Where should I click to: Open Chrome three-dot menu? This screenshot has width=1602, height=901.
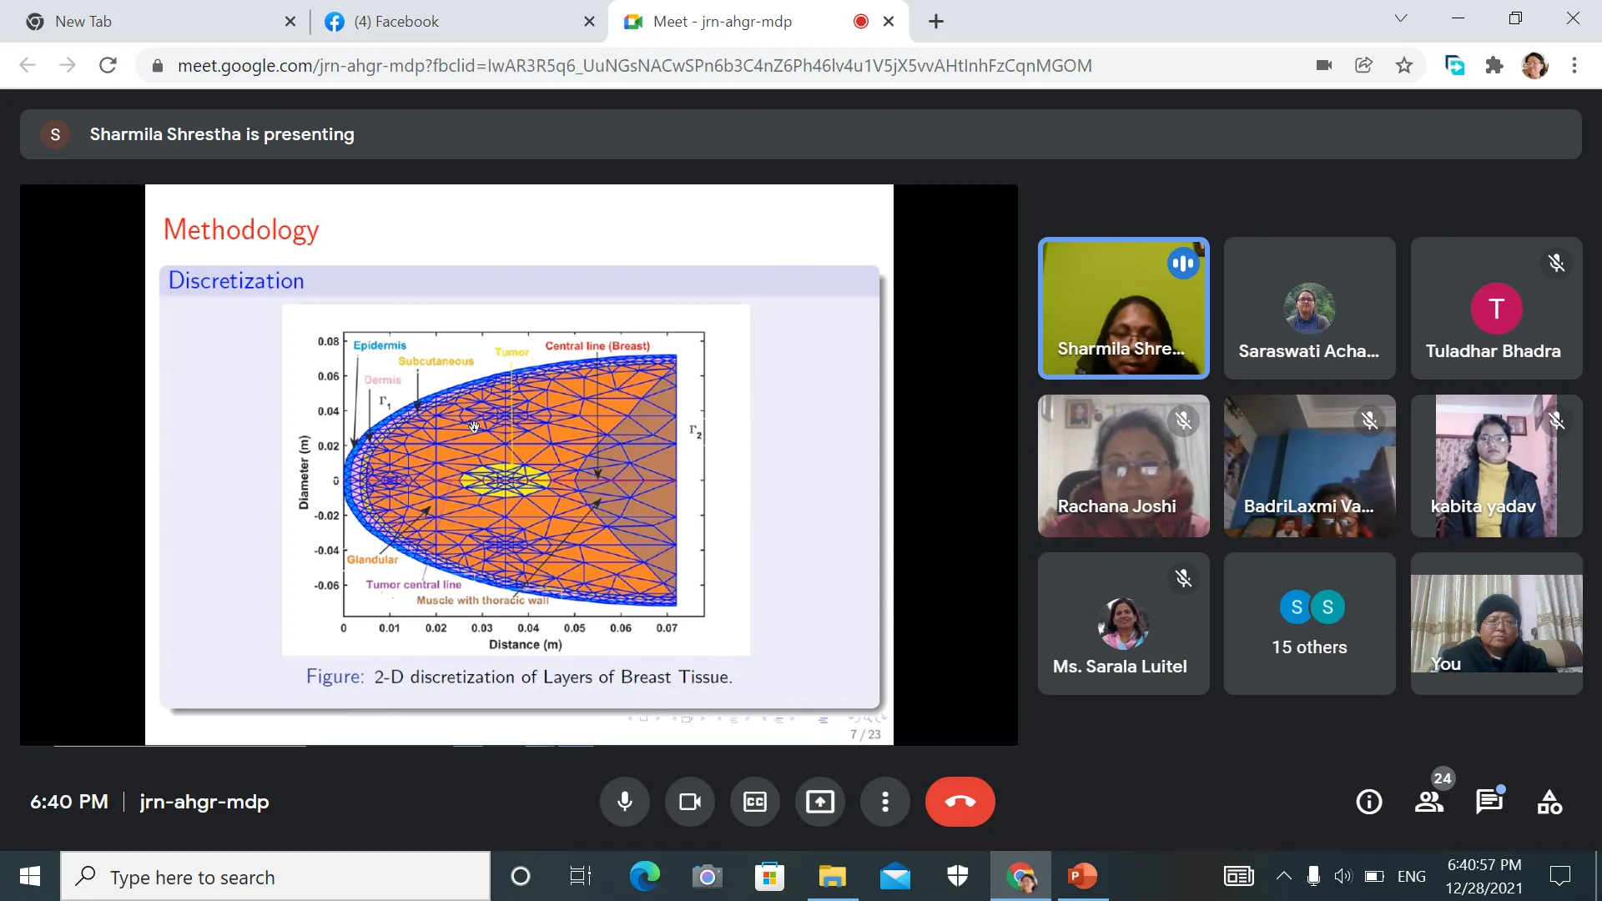pos(1574,65)
